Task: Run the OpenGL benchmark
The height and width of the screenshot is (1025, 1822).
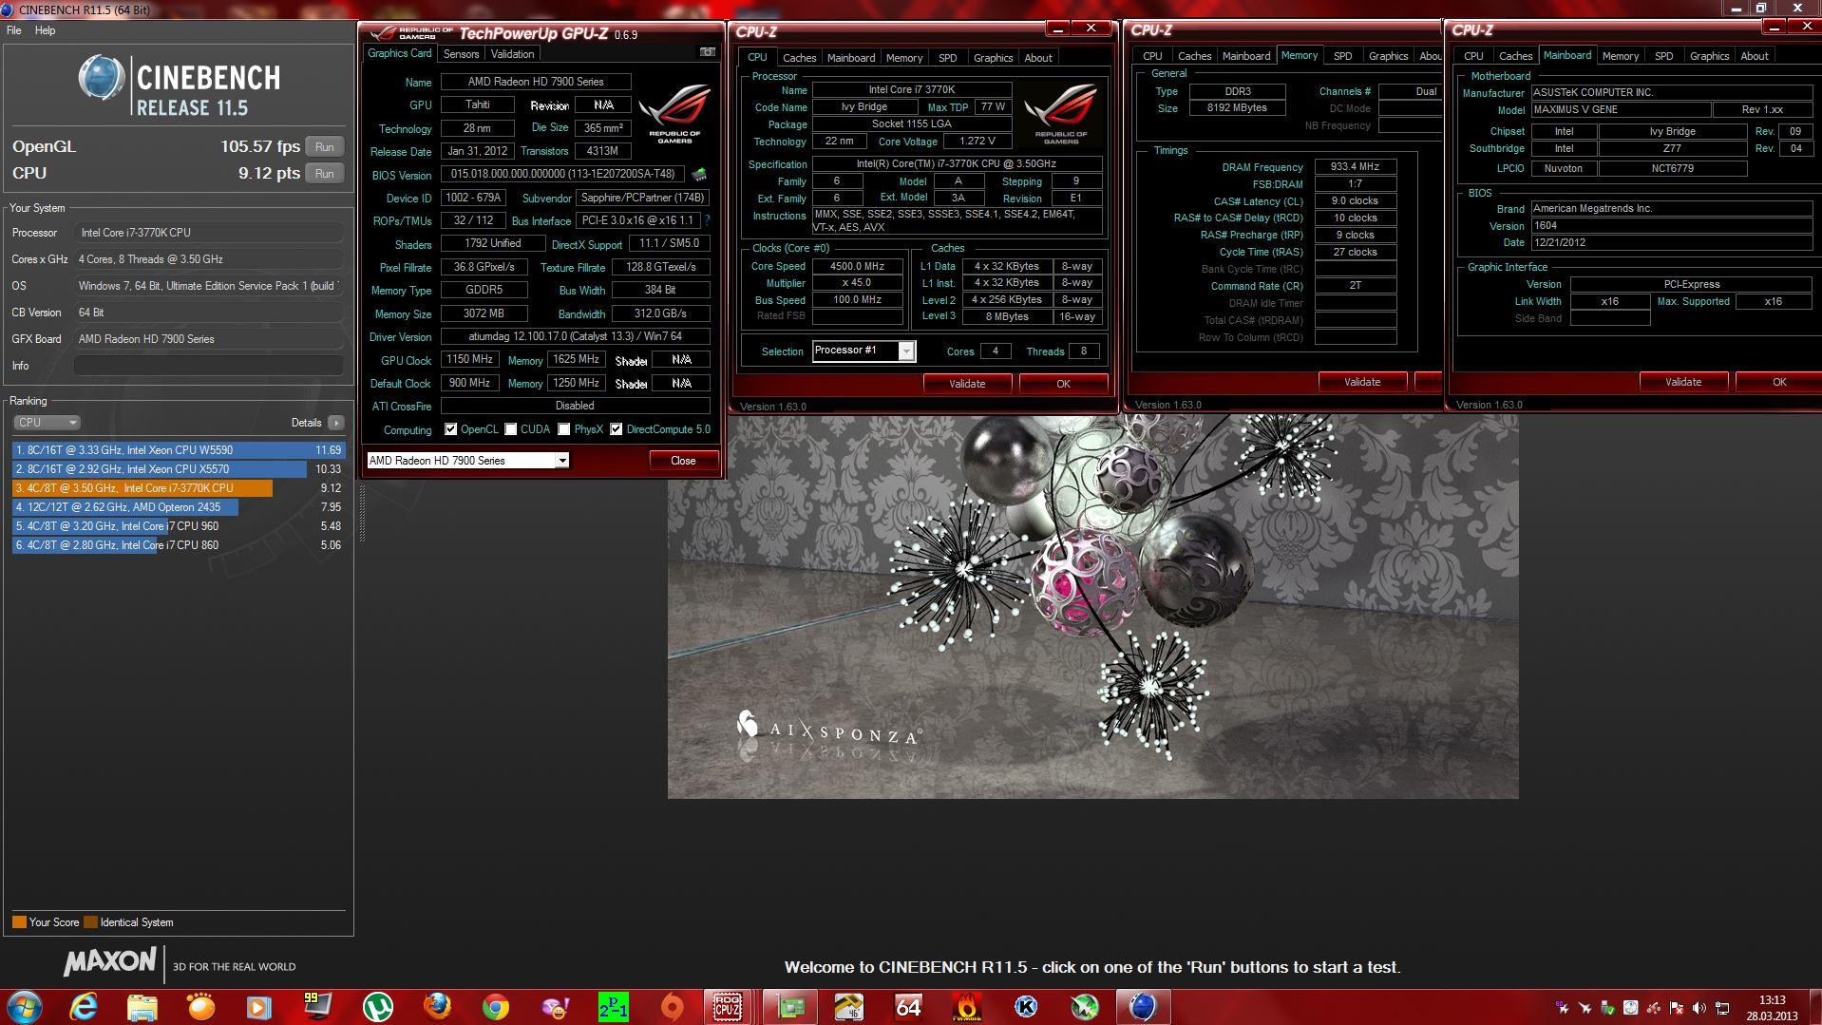Action: pyautogui.click(x=325, y=147)
